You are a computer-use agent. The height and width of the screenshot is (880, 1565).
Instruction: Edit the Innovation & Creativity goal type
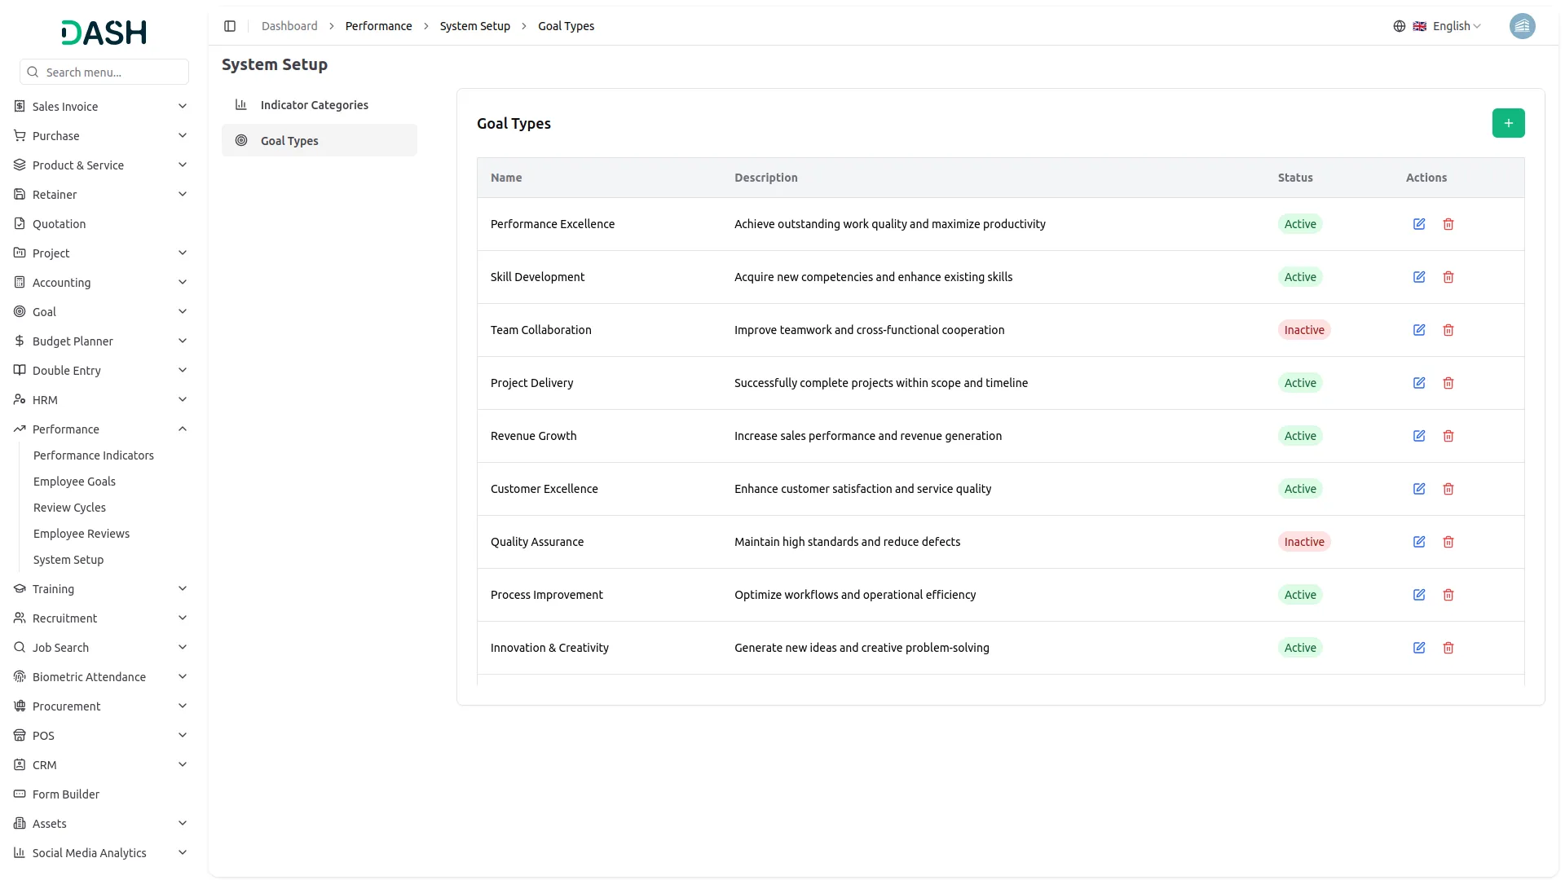pos(1419,648)
